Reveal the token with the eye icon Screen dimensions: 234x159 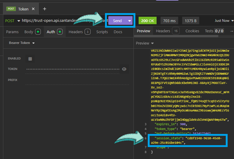click(124, 69)
